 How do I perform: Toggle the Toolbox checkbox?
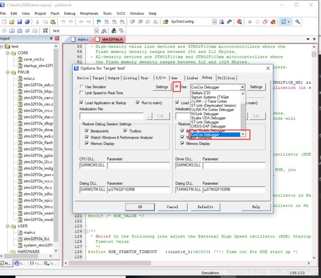[x=125, y=131]
